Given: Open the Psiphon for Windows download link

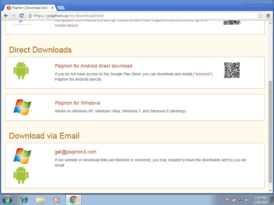Looking at the screenshot, I should coord(77,103).
